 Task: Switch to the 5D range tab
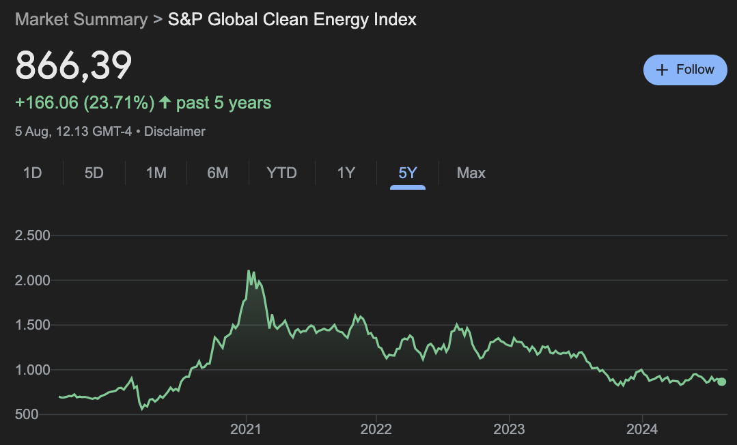click(x=94, y=173)
